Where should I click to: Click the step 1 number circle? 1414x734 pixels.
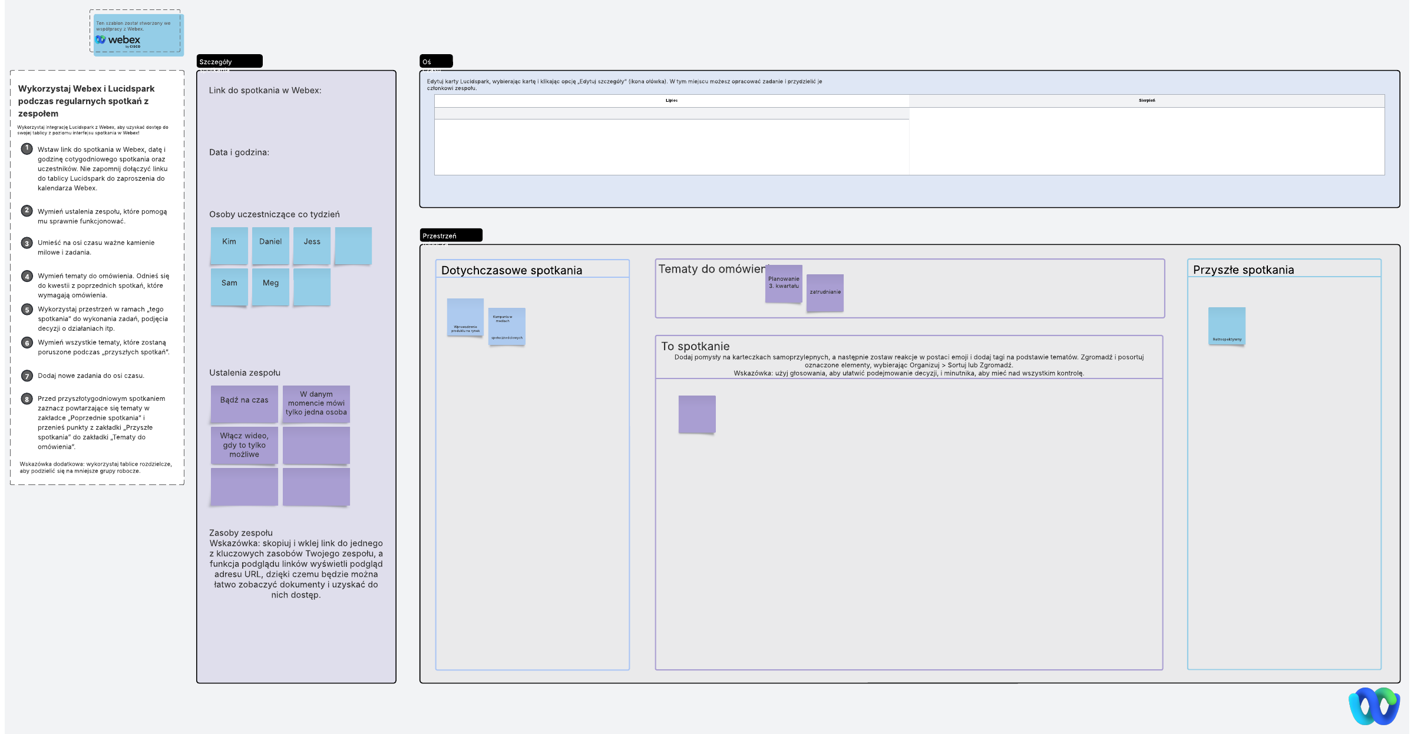click(27, 149)
